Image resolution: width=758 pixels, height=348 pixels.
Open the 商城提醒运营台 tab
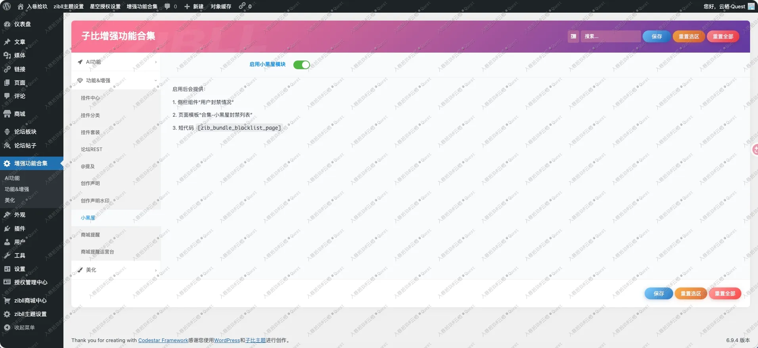[x=116, y=252]
